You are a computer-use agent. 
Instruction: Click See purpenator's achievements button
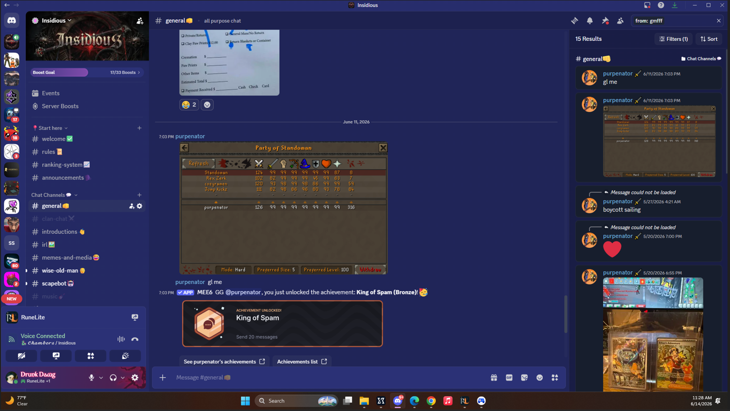224,362
